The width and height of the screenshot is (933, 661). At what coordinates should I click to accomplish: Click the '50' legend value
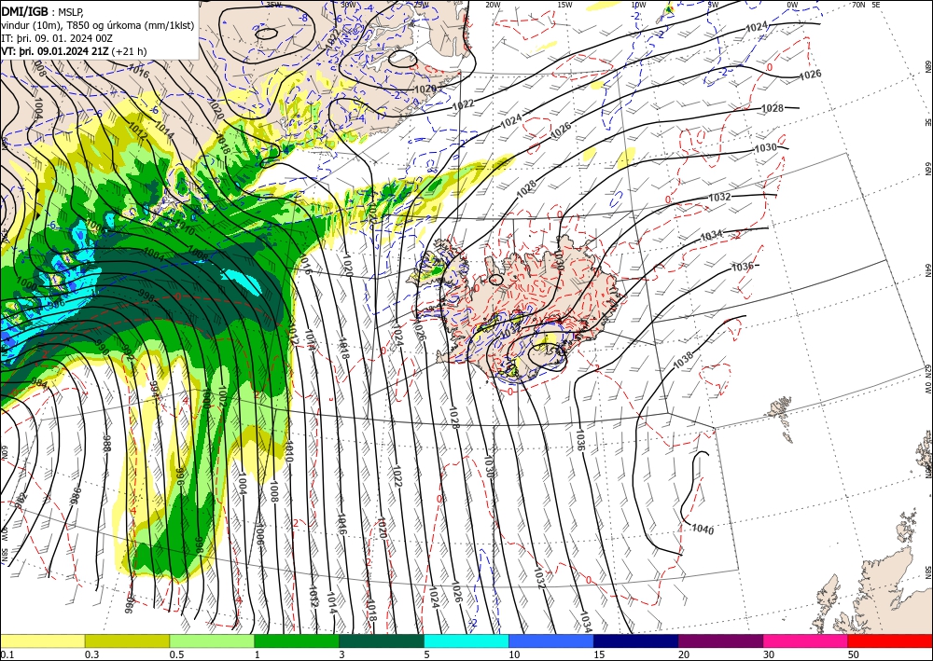pyautogui.click(x=854, y=654)
